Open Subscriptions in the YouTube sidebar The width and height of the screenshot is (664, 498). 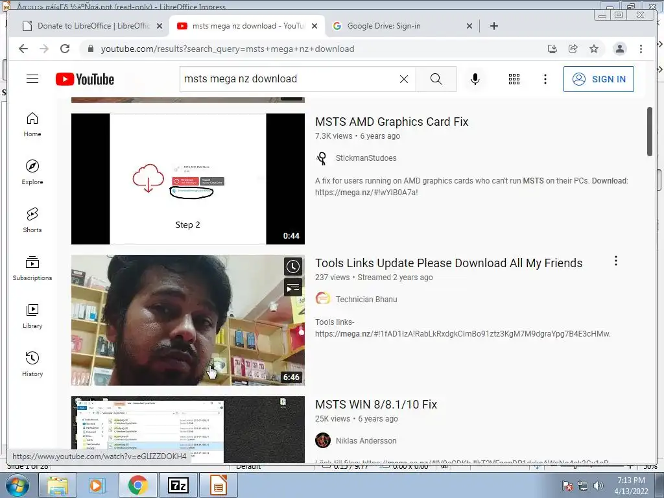(x=32, y=268)
